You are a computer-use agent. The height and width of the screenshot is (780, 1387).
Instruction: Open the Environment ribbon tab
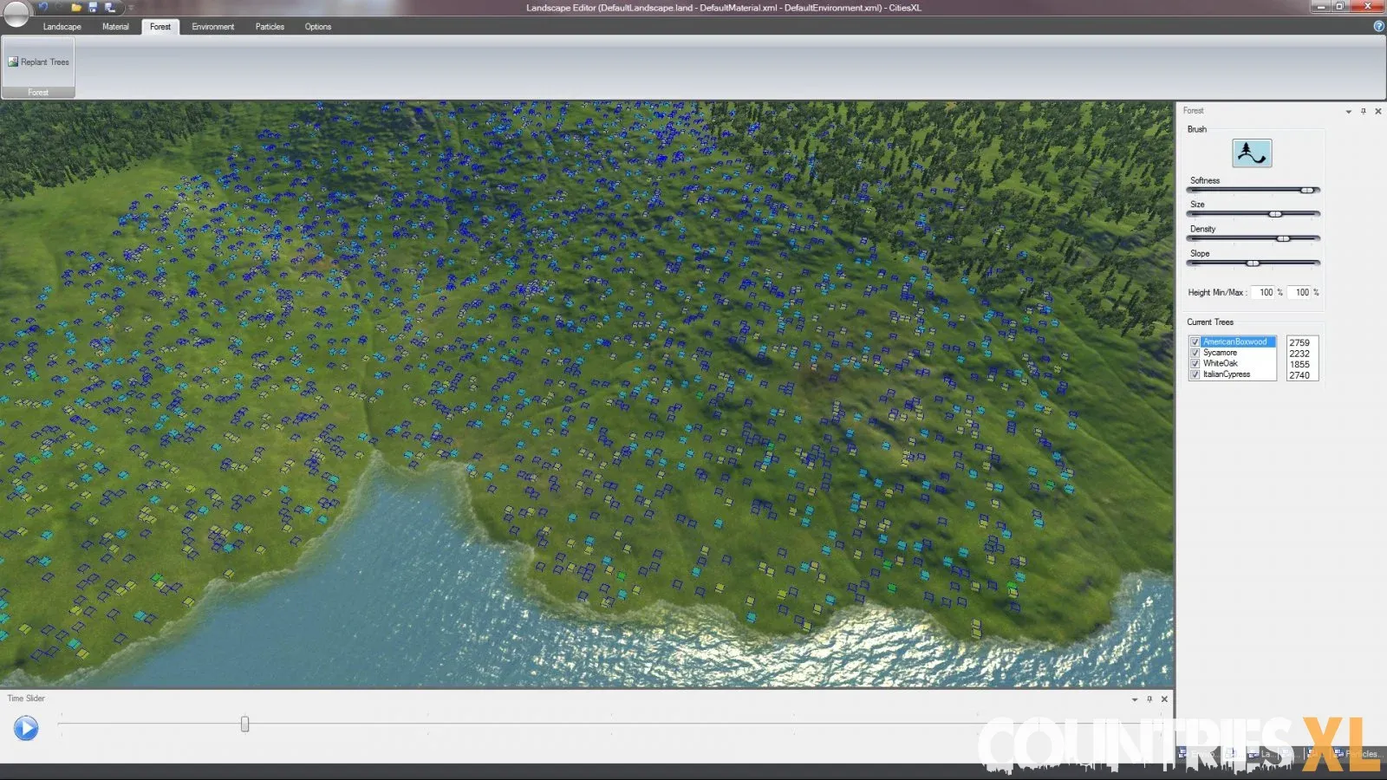click(212, 27)
